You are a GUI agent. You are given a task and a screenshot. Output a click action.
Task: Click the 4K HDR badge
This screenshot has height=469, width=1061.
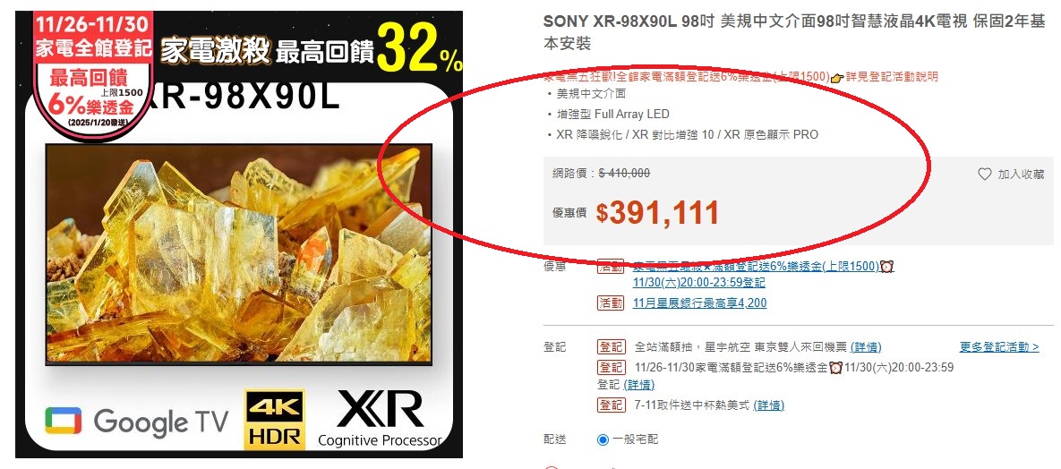(275, 419)
